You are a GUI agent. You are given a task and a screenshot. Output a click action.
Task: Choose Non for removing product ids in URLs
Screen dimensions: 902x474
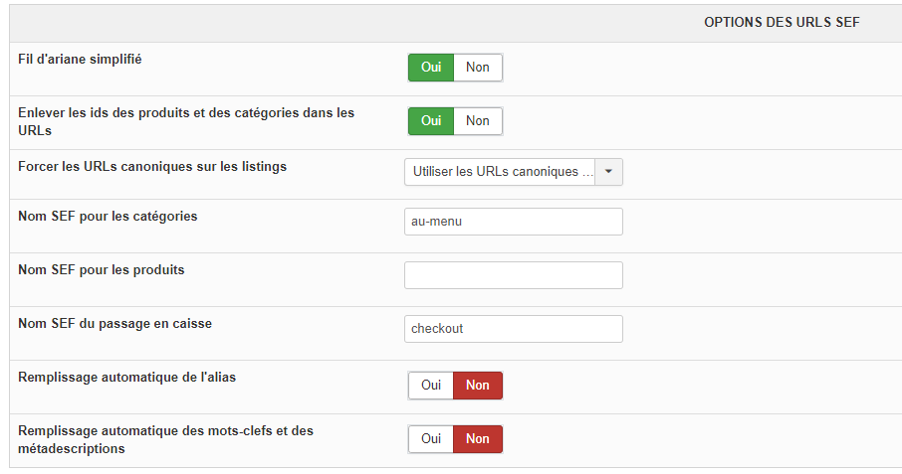[x=478, y=121]
